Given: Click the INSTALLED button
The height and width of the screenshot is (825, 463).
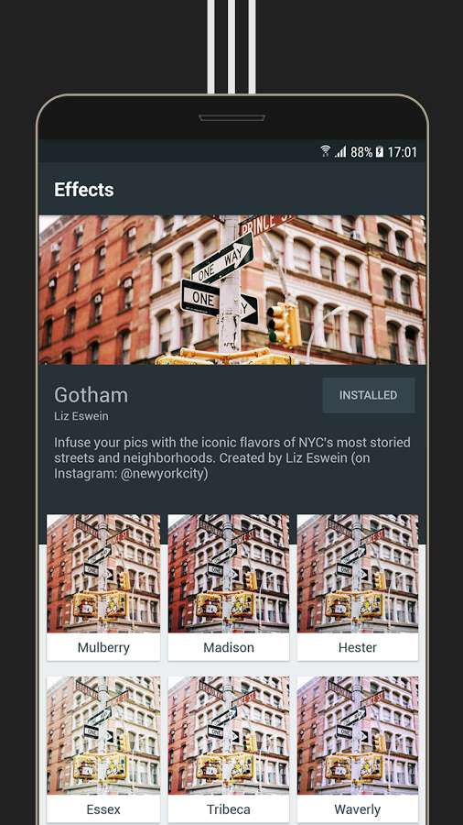Looking at the screenshot, I should click(369, 395).
